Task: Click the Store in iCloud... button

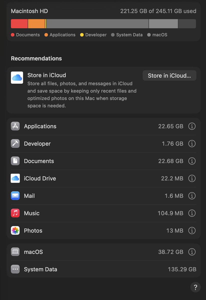Action: point(169,75)
